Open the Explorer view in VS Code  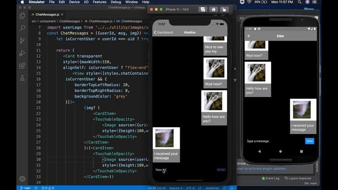click(22, 16)
